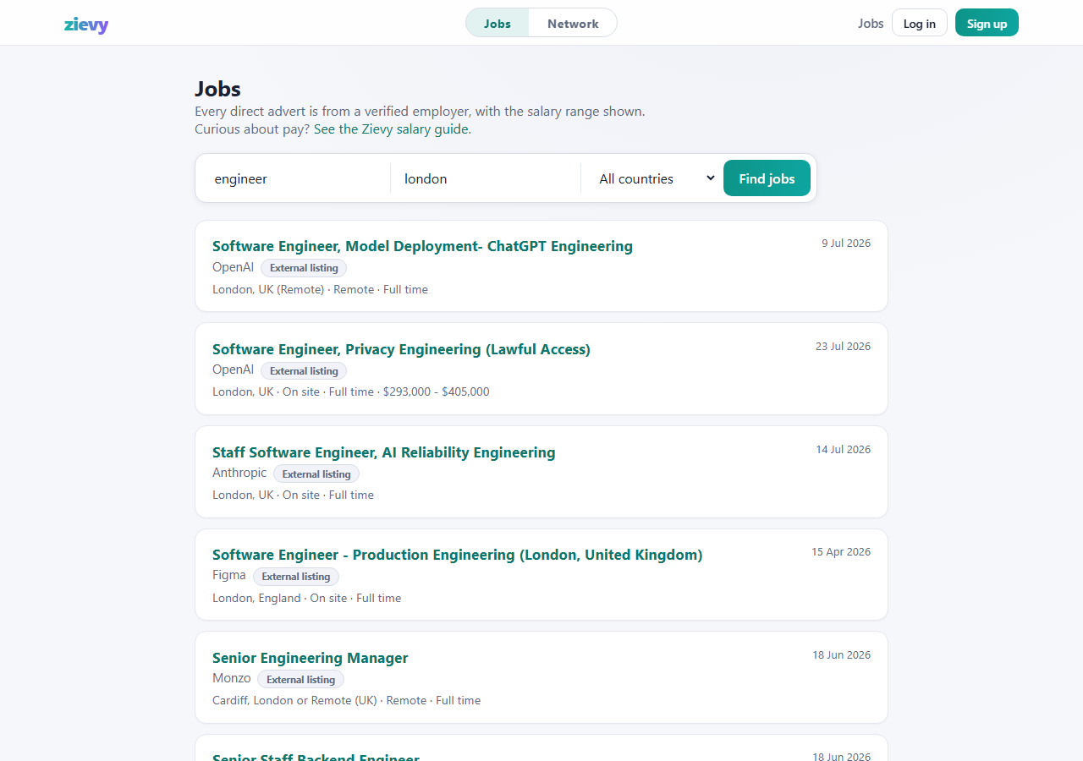This screenshot has height=761, width=1083.
Task: Click the Log in button
Action: tap(920, 24)
